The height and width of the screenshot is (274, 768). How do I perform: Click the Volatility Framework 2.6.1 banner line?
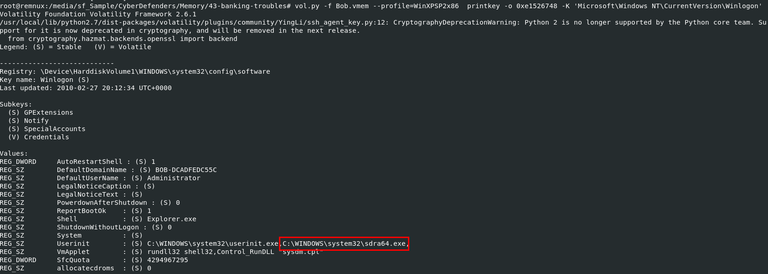[98, 14]
